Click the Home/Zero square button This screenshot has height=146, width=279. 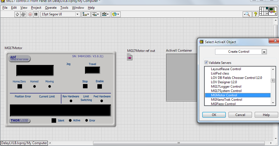click(20, 87)
